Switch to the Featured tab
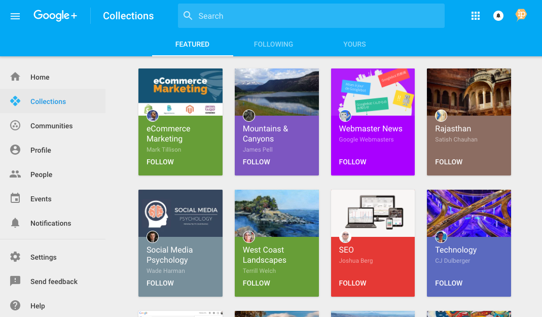 [192, 44]
